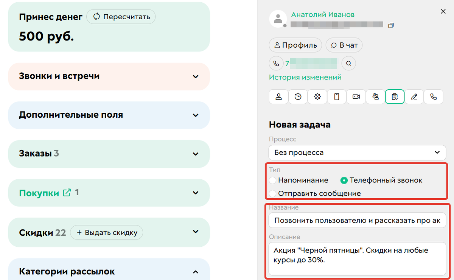Click the phone handset icon on the right

[434, 96]
